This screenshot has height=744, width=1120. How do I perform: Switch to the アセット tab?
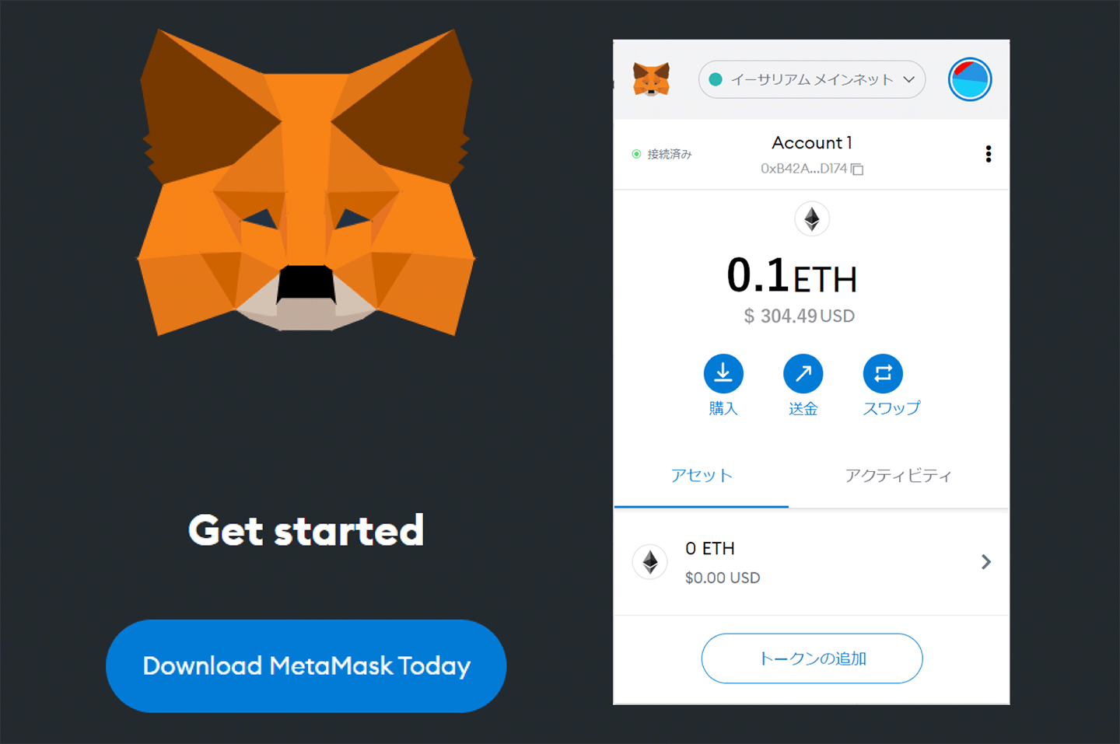(x=702, y=476)
